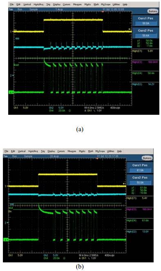
Task: Select Curs1 Pos value field in screenshot (a)
Action: [146, 23]
